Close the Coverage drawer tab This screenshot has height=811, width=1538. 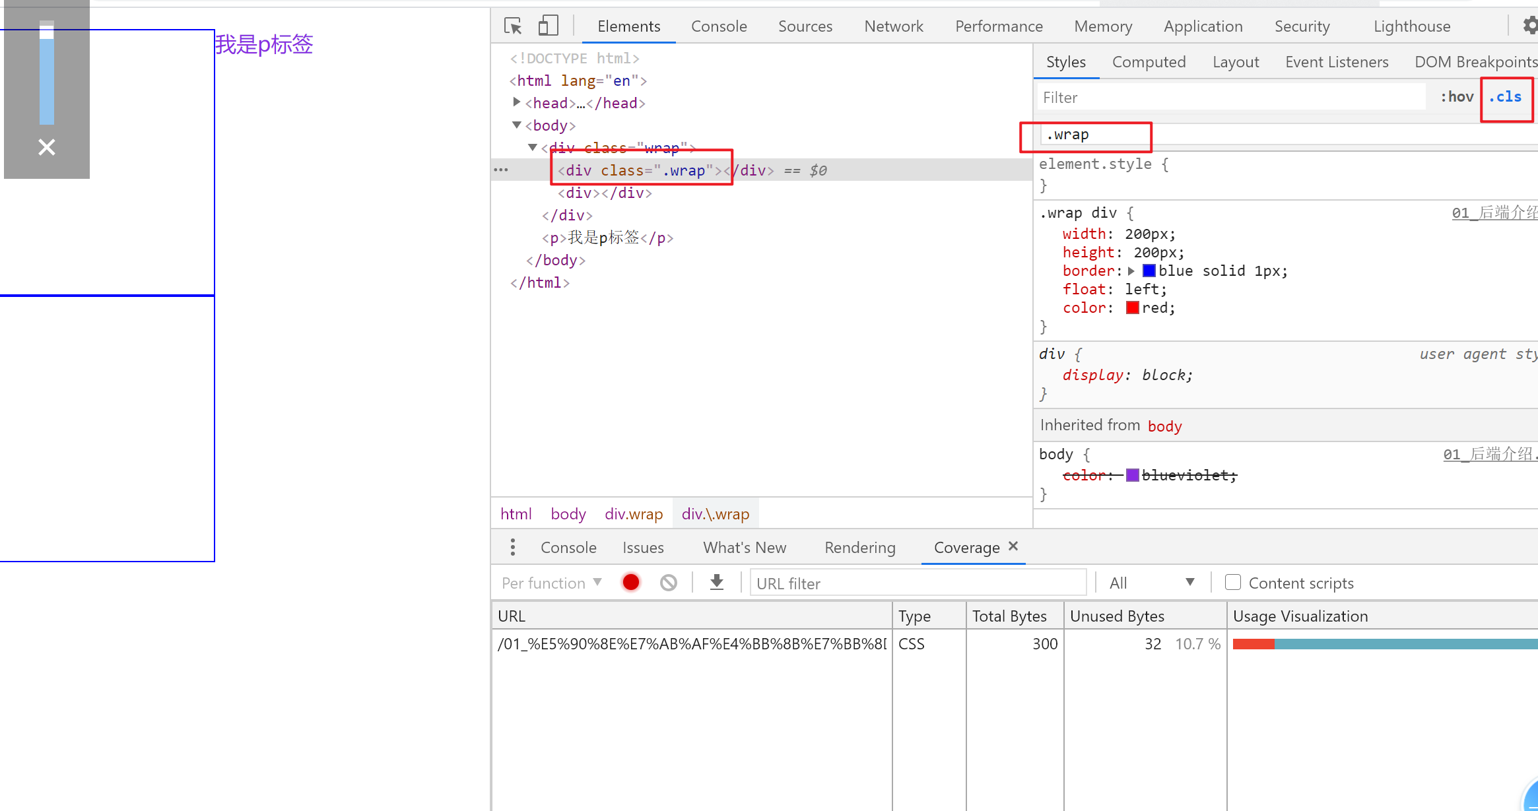click(1013, 546)
